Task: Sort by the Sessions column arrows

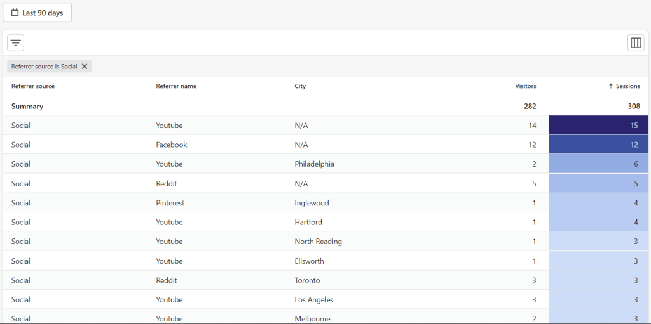Action: pyautogui.click(x=611, y=86)
